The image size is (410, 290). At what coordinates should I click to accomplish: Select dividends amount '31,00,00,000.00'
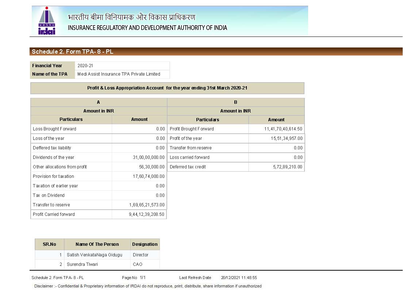coord(149,157)
